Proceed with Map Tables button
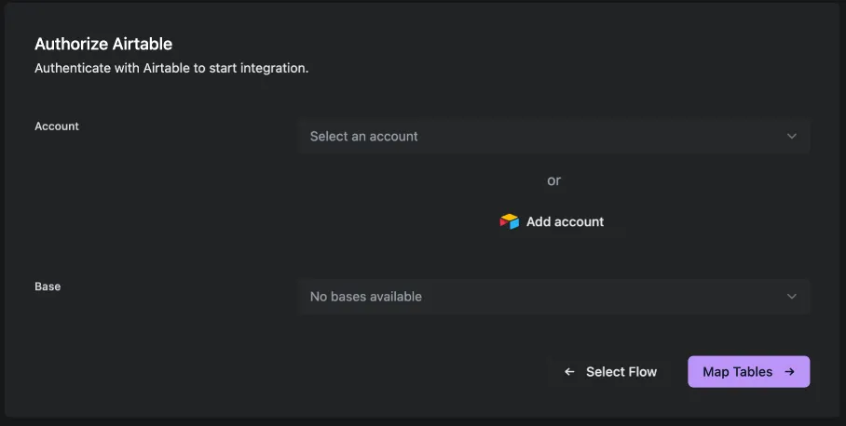 tap(749, 372)
